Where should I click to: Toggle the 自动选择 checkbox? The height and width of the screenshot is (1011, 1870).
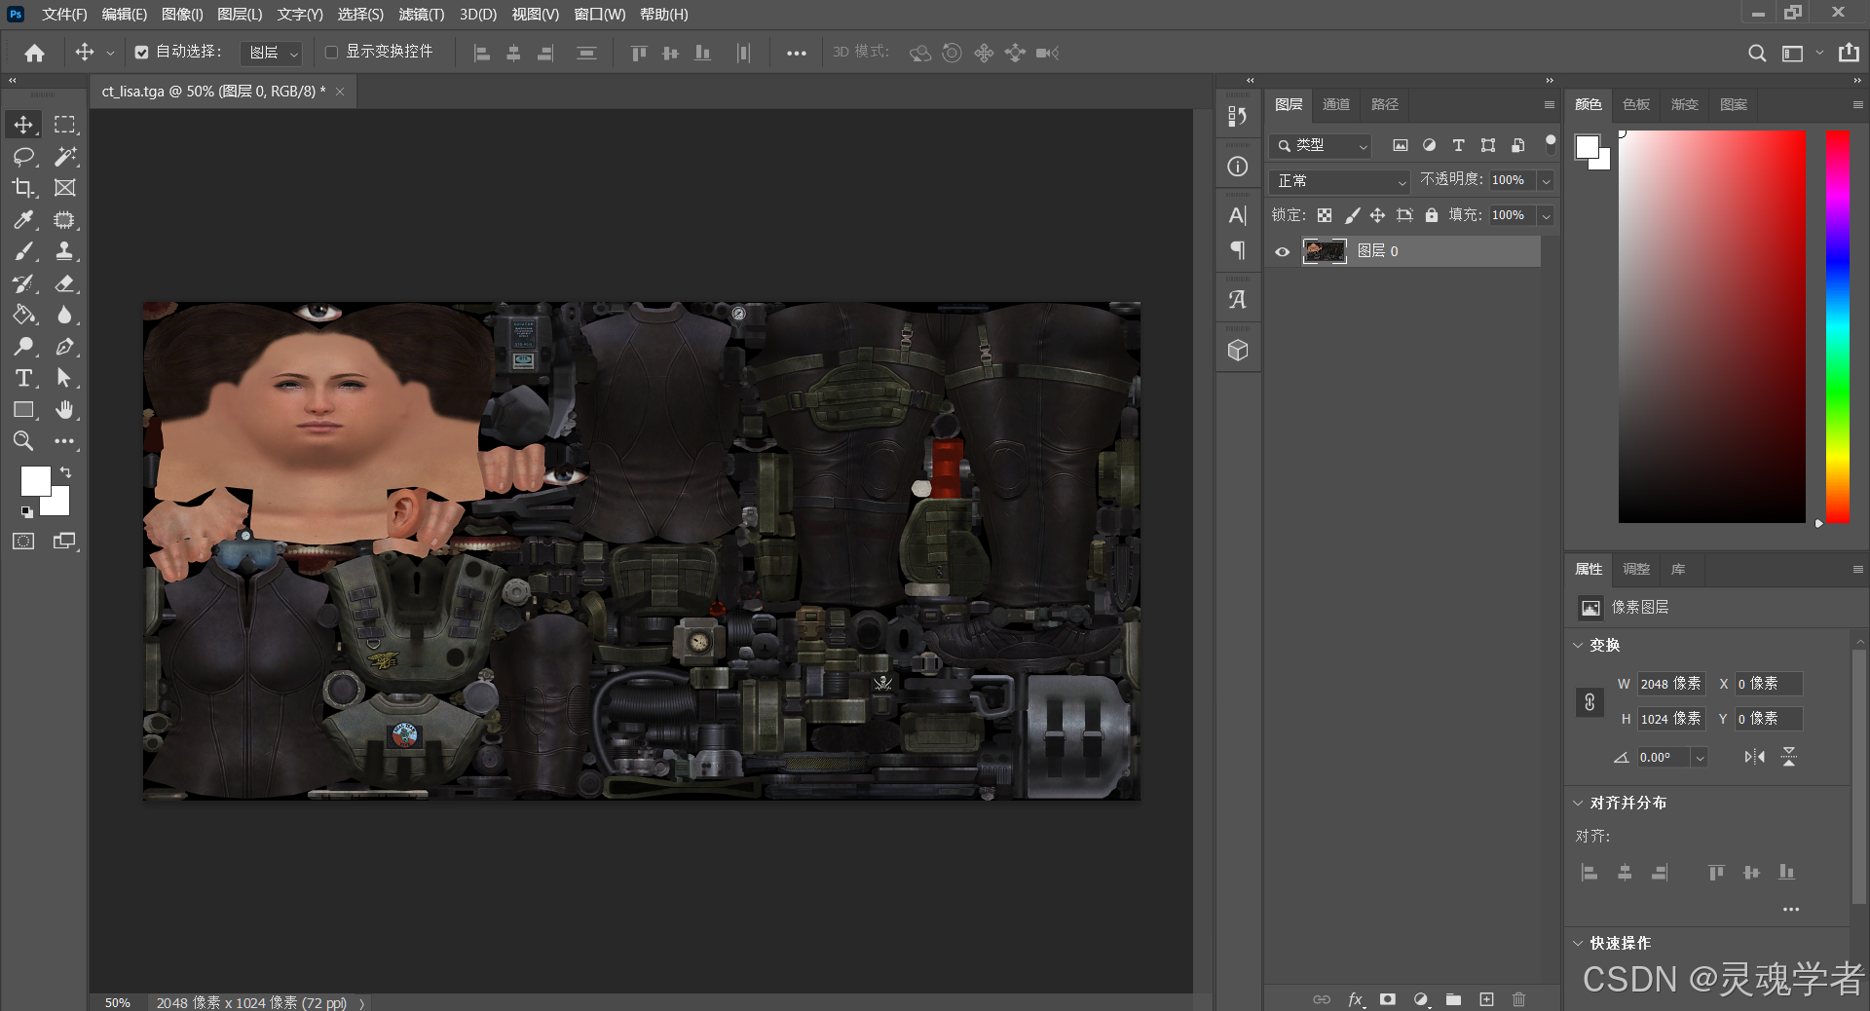coord(142,53)
